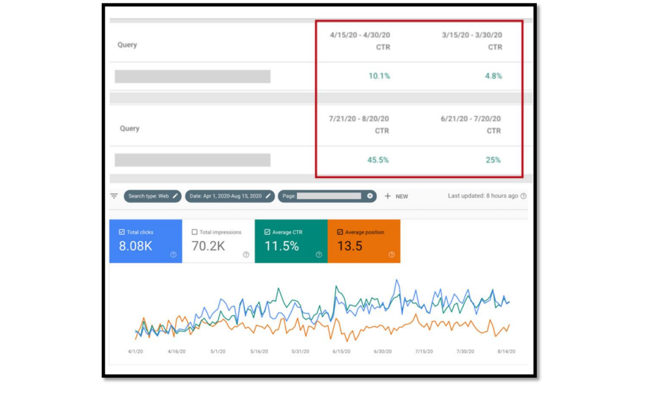Uncheck the Total clicks checkbox
Screen dimensions: 654x401
(122, 232)
